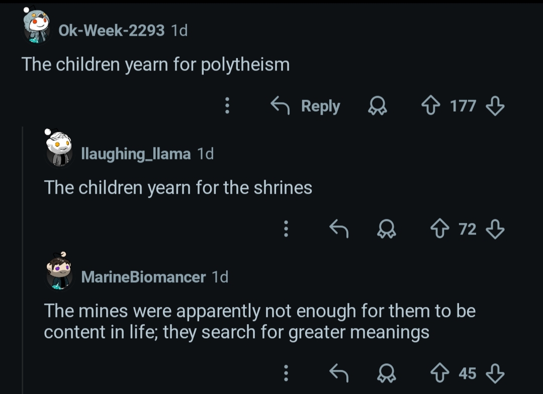Image resolution: width=543 pixels, height=394 pixels.
Task: Open three-dot menu on polytheism comment
Action: (x=227, y=106)
